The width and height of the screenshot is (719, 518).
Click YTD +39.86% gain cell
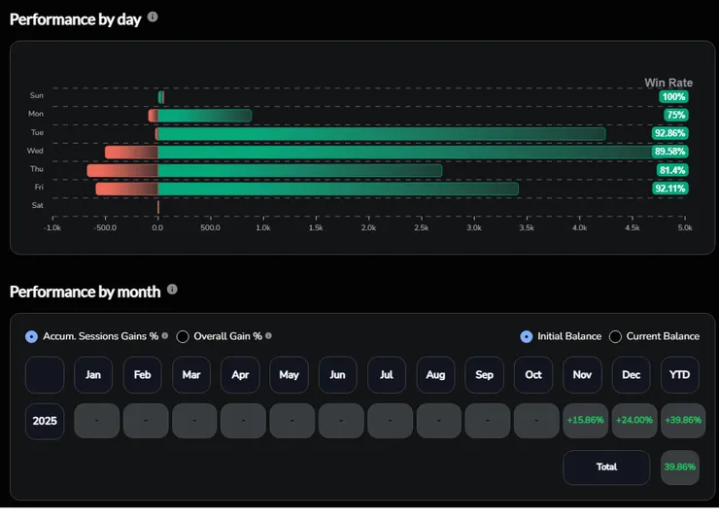pyautogui.click(x=682, y=421)
